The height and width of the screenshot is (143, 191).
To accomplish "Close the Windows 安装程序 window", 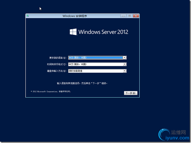I will pyautogui.click(x=136, y=16).
